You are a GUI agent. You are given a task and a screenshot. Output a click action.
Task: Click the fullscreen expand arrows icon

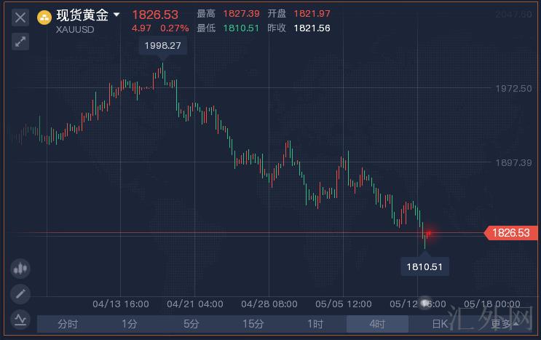20,41
